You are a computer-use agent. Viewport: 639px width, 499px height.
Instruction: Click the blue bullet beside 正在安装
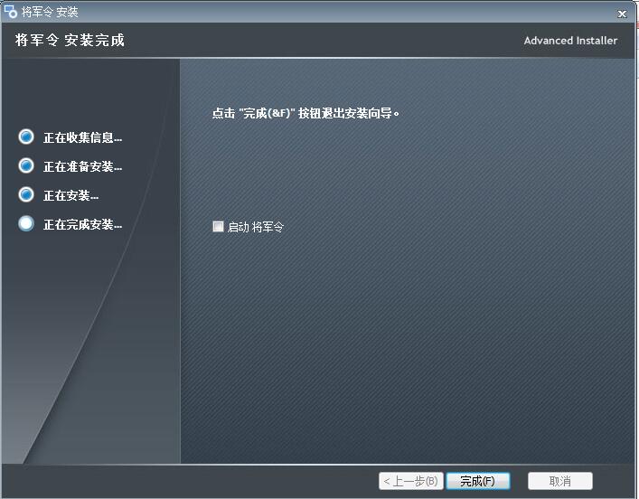(26, 195)
